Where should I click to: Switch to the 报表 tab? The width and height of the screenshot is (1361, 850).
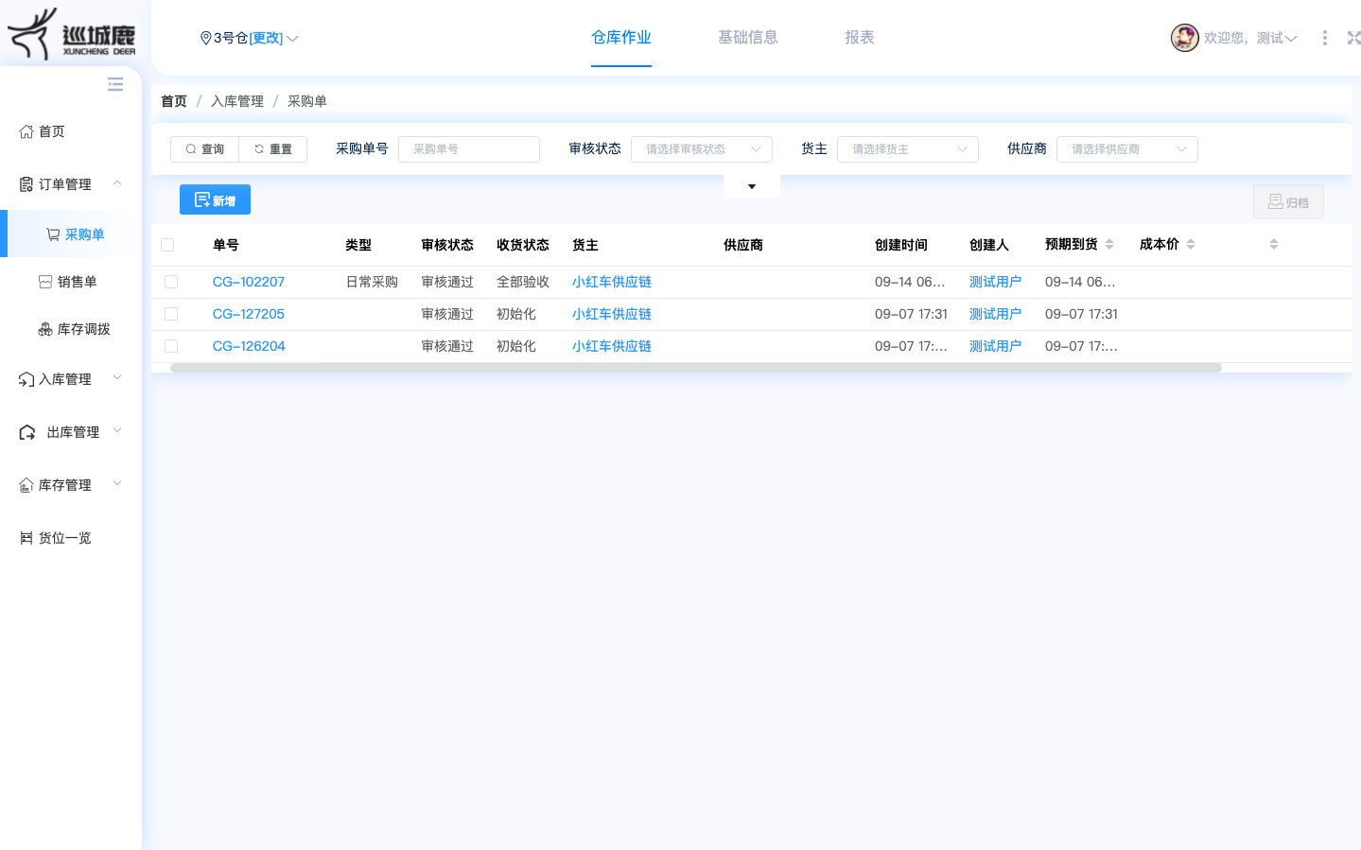coord(860,38)
